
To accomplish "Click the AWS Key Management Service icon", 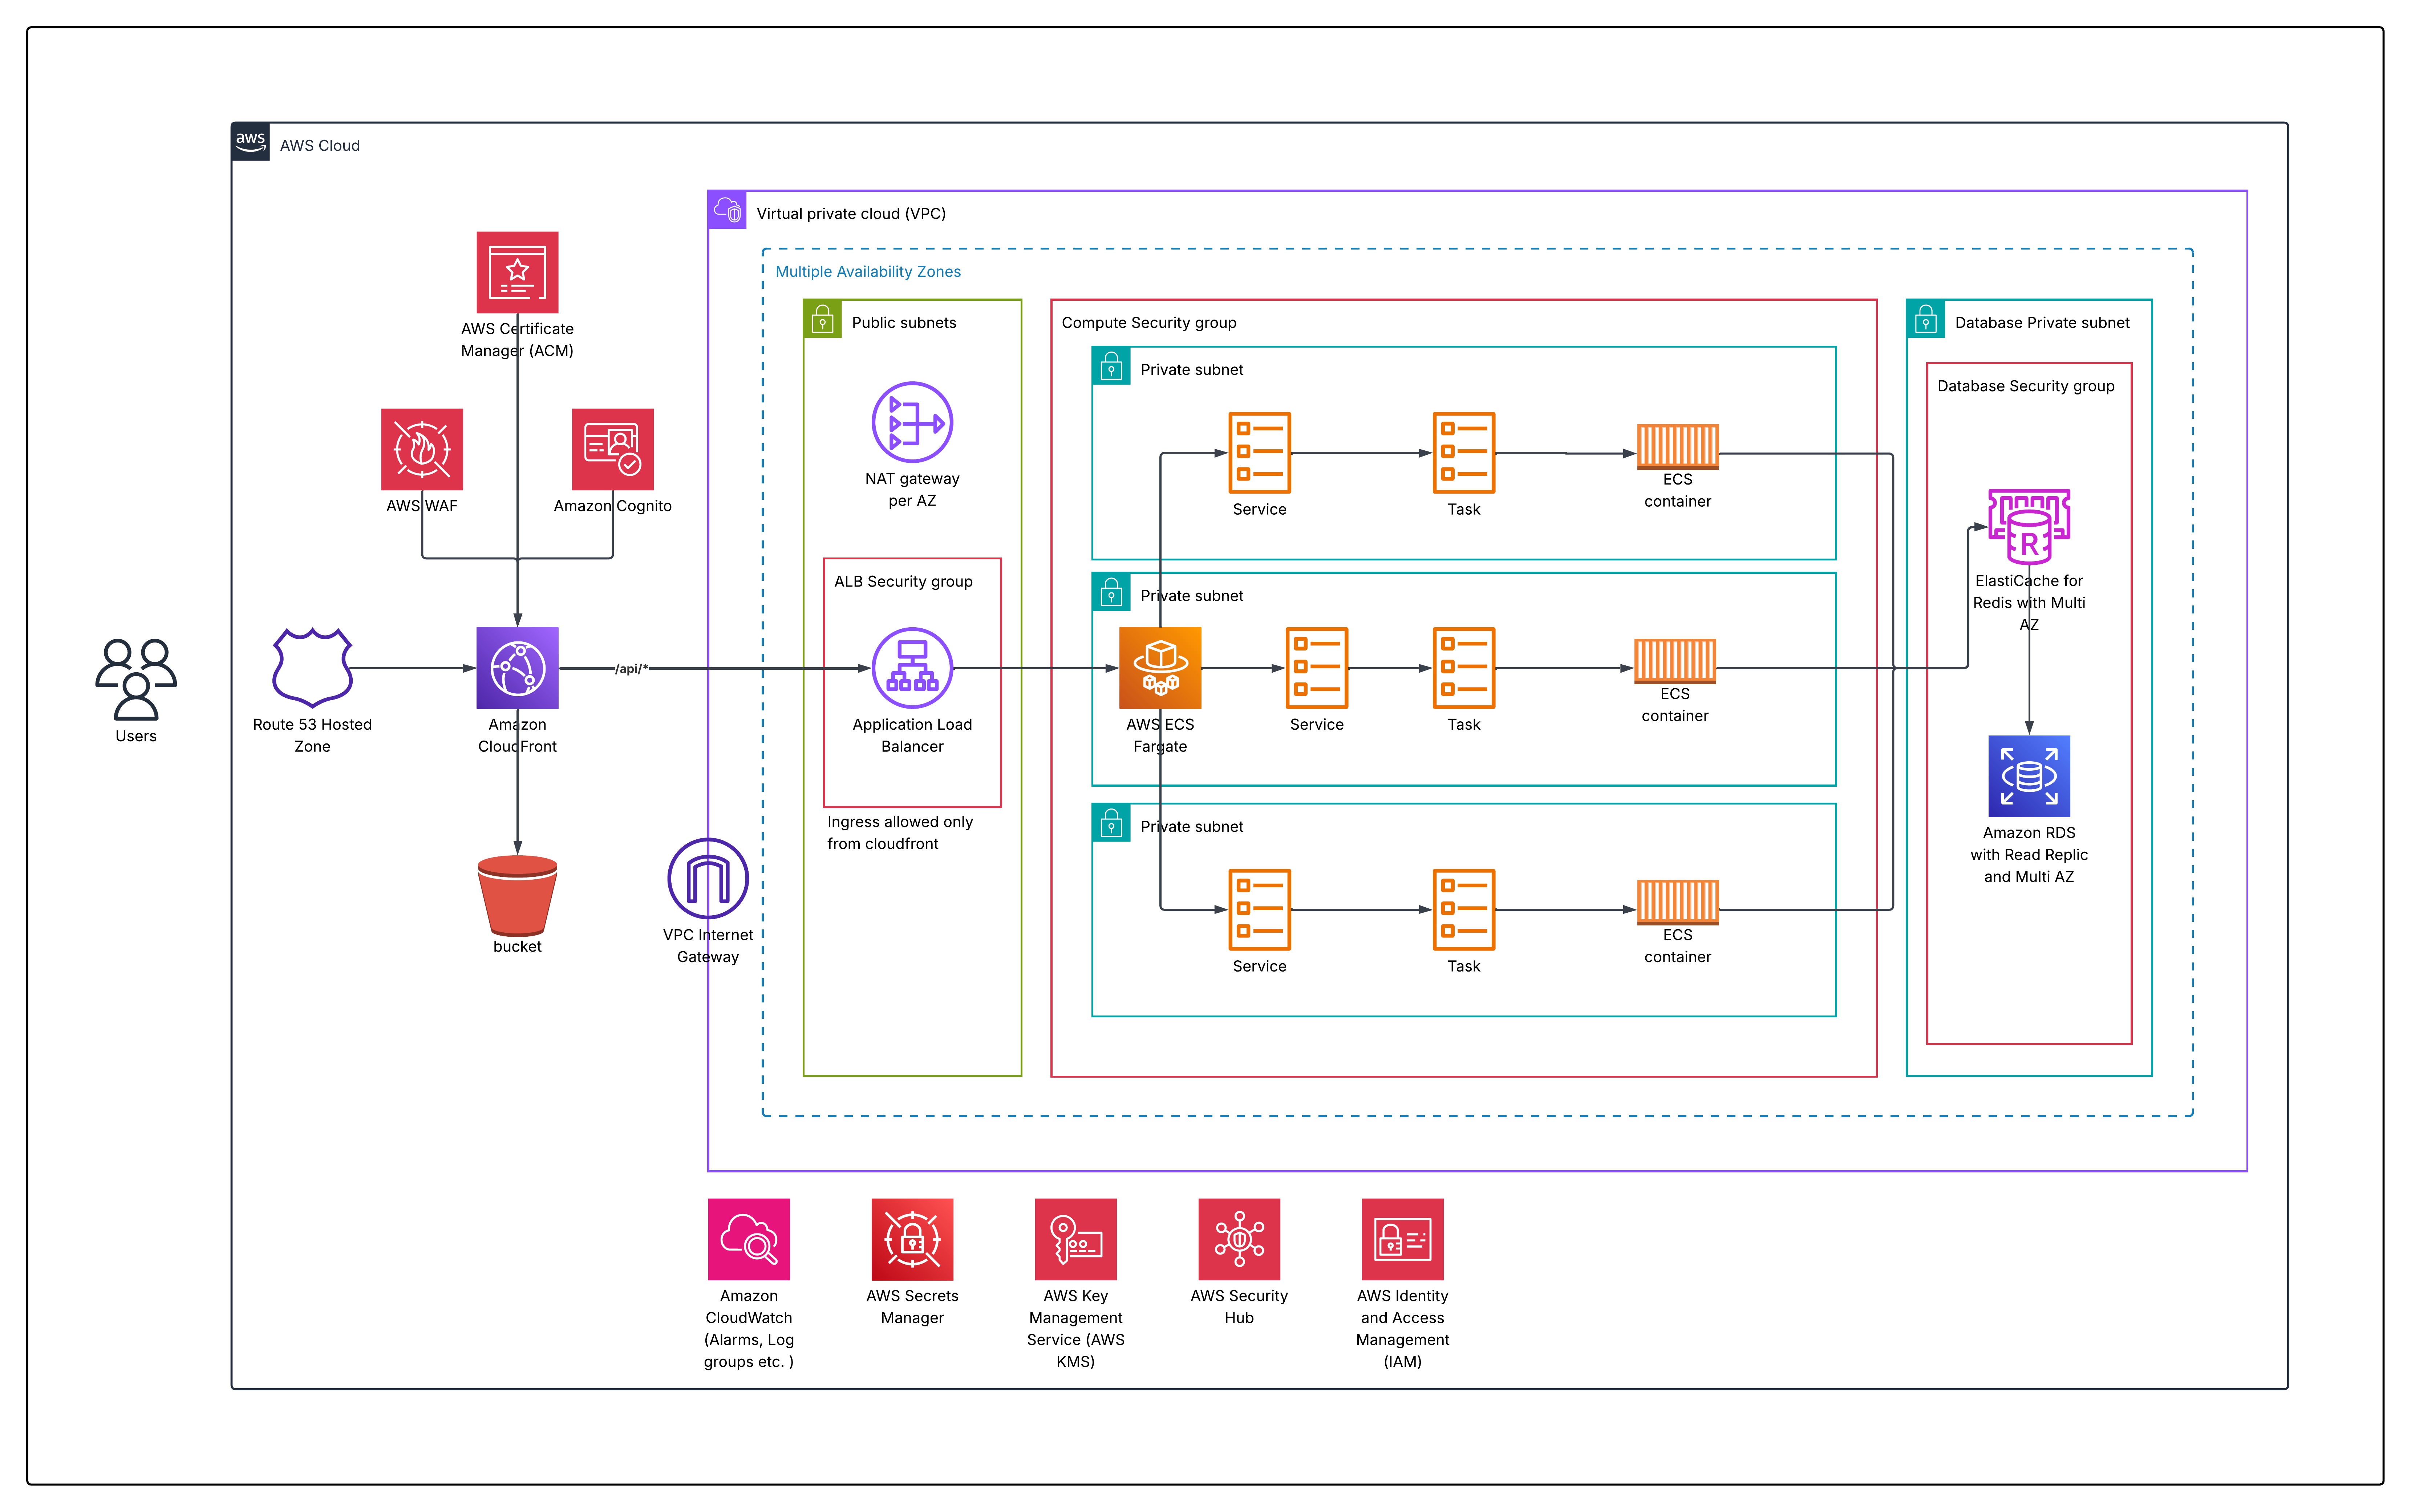I will pos(1075,1239).
